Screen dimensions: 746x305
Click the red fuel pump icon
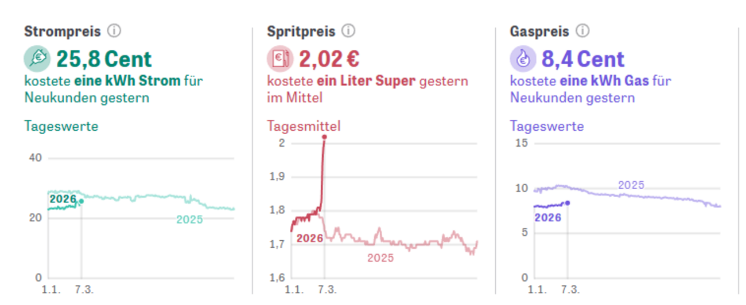pos(280,59)
